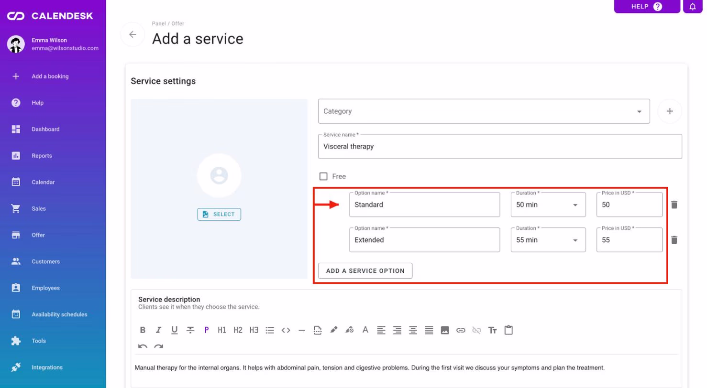Image resolution: width=707 pixels, height=388 pixels.
Task: Open the 50 min Duration dropdown
Action: pos(548,205)
